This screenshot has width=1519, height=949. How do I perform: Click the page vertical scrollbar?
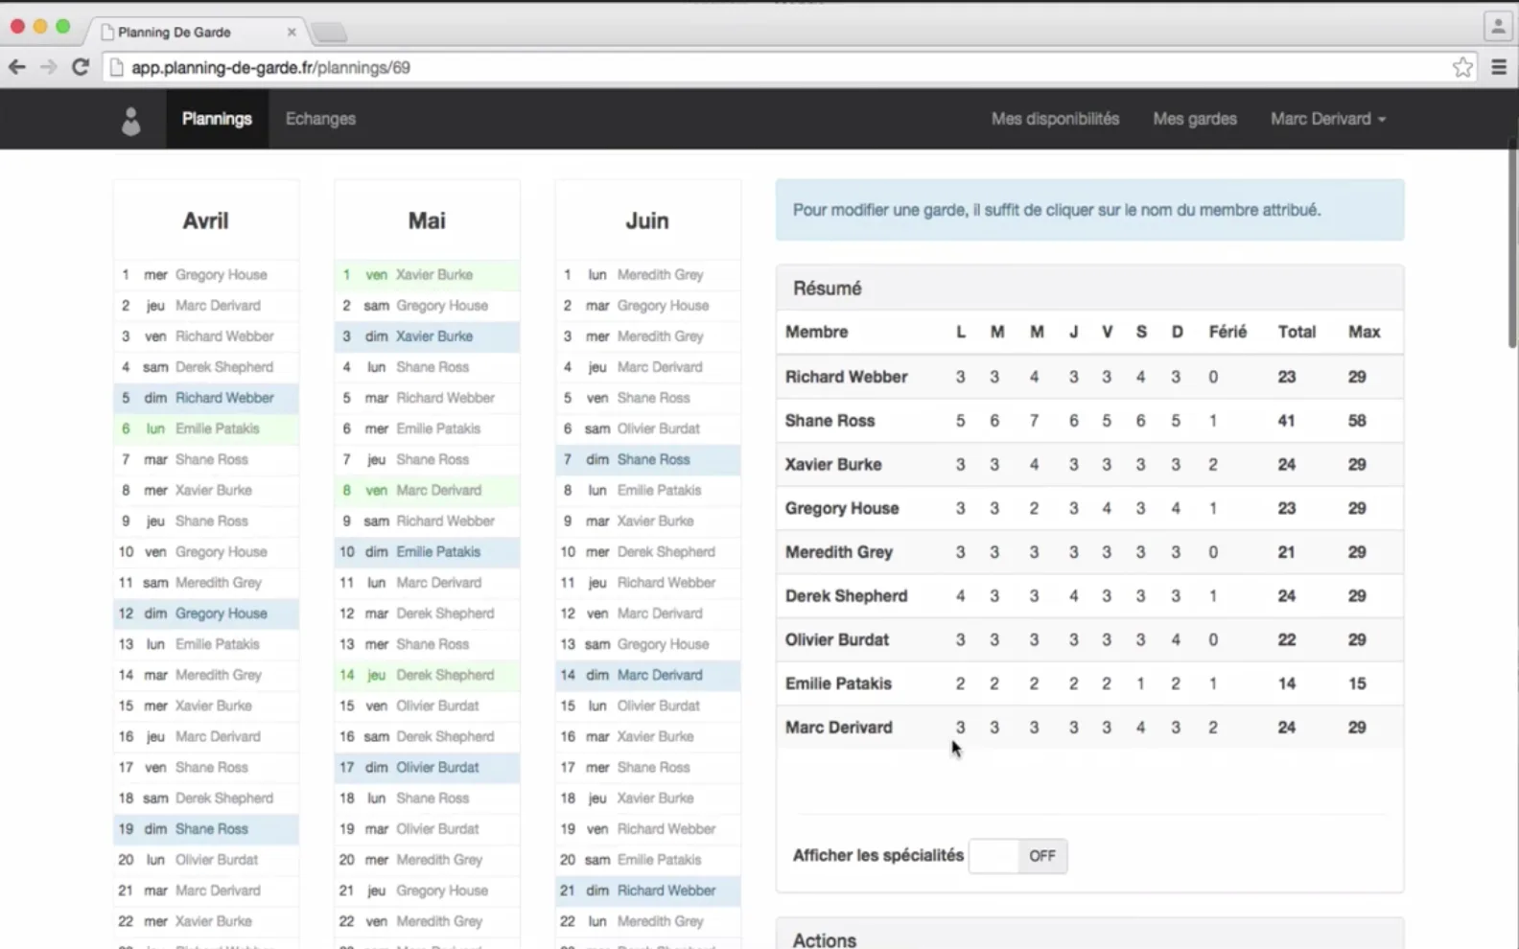(x=1512, y=244)
